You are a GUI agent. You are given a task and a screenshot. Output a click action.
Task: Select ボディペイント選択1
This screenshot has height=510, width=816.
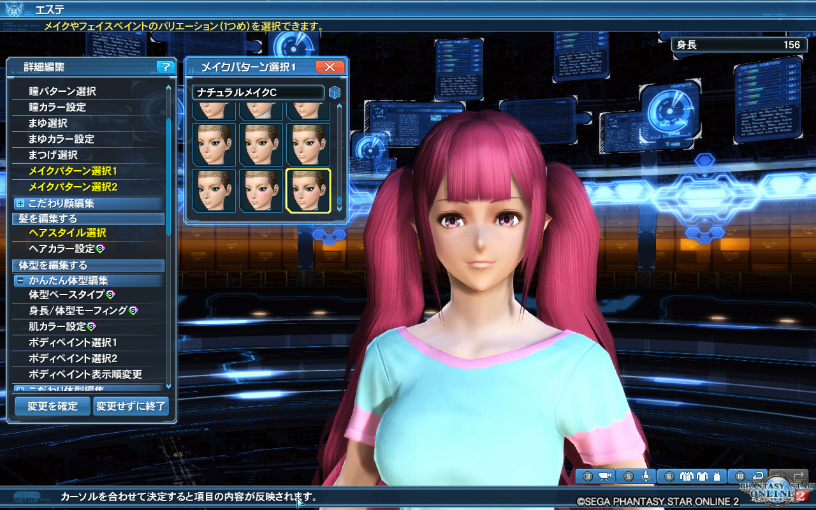88,342
